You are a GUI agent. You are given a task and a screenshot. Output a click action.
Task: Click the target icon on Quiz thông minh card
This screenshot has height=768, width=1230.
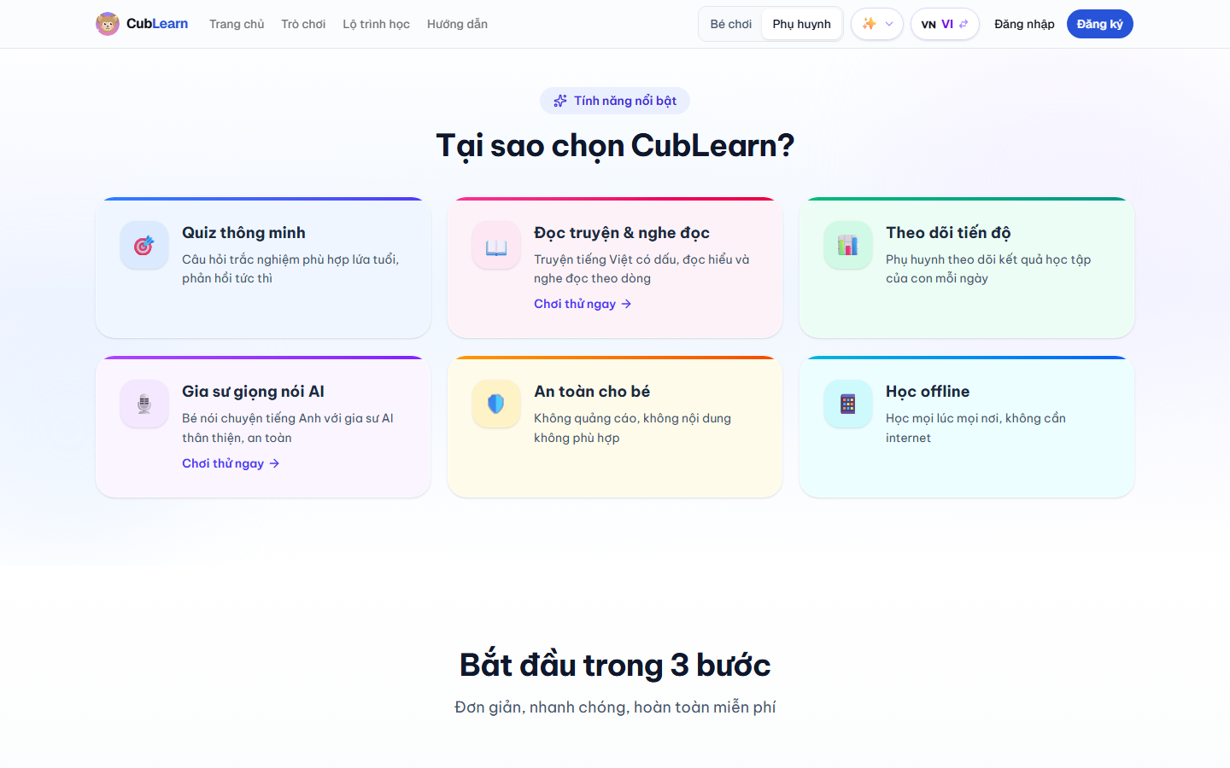pos(144,246)
